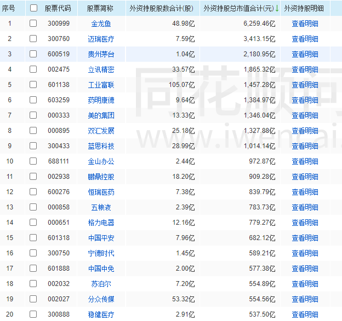Click the 股票简称 column header
The height and width of the screenshot is (321, 342).
click(100, 8)
